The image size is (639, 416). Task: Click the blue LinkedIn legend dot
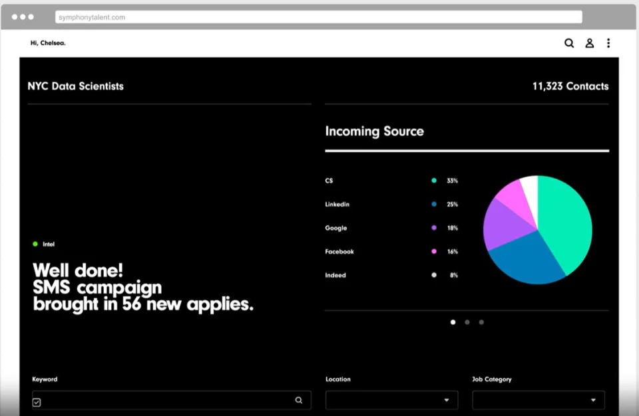(x=433, y=204)
